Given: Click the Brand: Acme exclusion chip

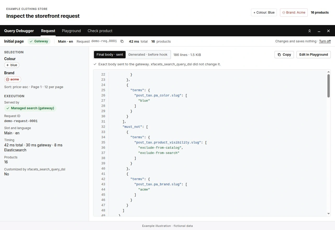Looking at the screenshot, I should coord(294,13).
